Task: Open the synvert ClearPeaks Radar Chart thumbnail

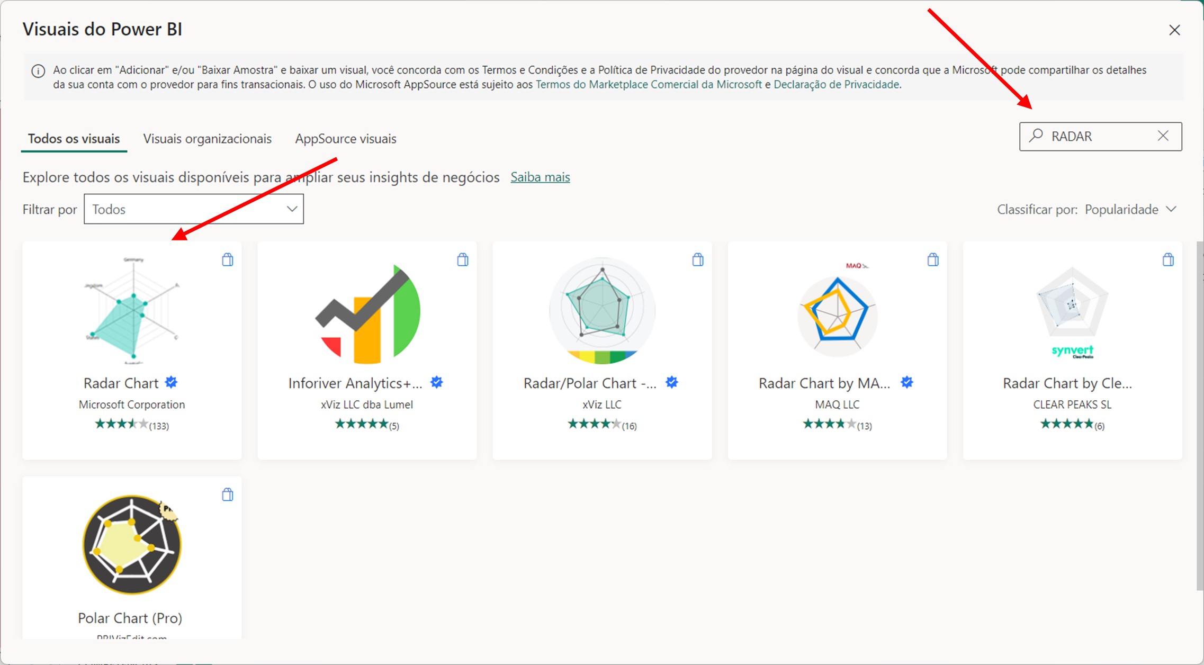Action: (1072, 312)
